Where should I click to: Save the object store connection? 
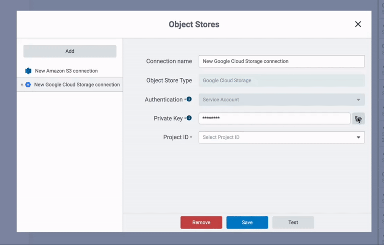point(247,222)
